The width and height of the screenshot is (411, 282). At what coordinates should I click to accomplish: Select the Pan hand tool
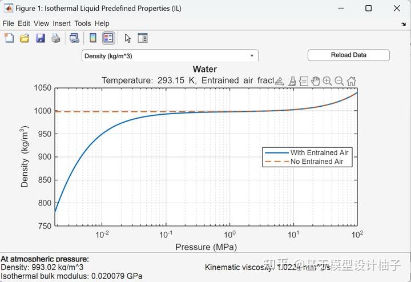tap(316, 81)
